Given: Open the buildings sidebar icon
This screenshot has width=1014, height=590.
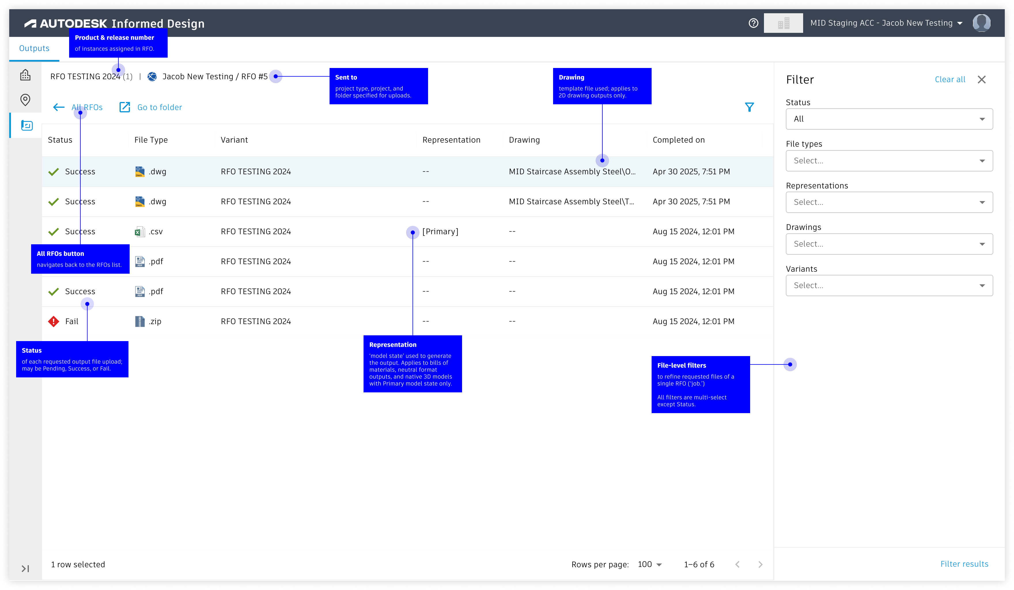Looking at the screenshot, I should [25, 75].
